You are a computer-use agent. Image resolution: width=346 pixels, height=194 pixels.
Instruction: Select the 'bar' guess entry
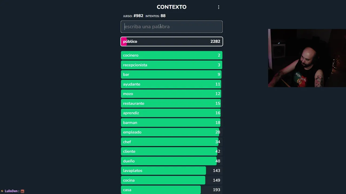[x=172, y=74]
